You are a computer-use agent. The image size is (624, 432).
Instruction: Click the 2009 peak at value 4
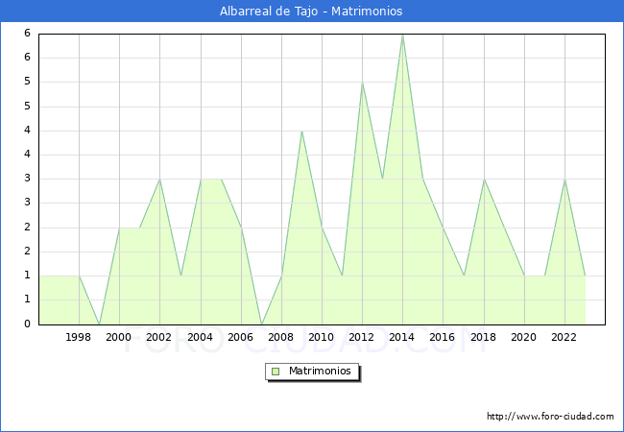point(302,132)
